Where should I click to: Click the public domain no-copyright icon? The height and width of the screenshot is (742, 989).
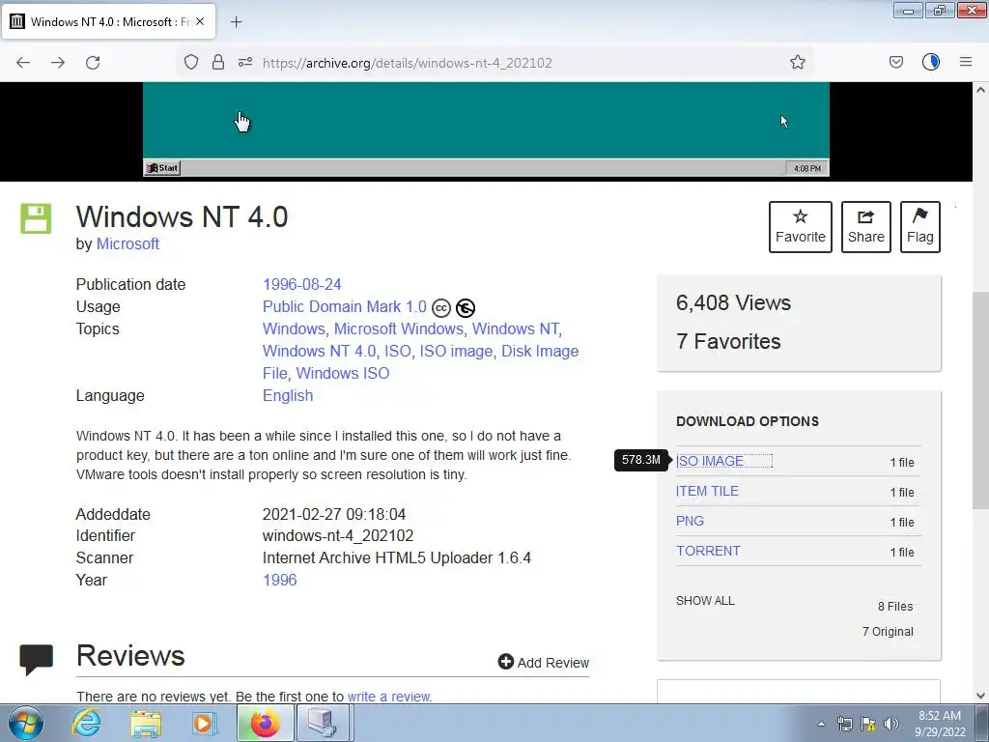point(466,308)
